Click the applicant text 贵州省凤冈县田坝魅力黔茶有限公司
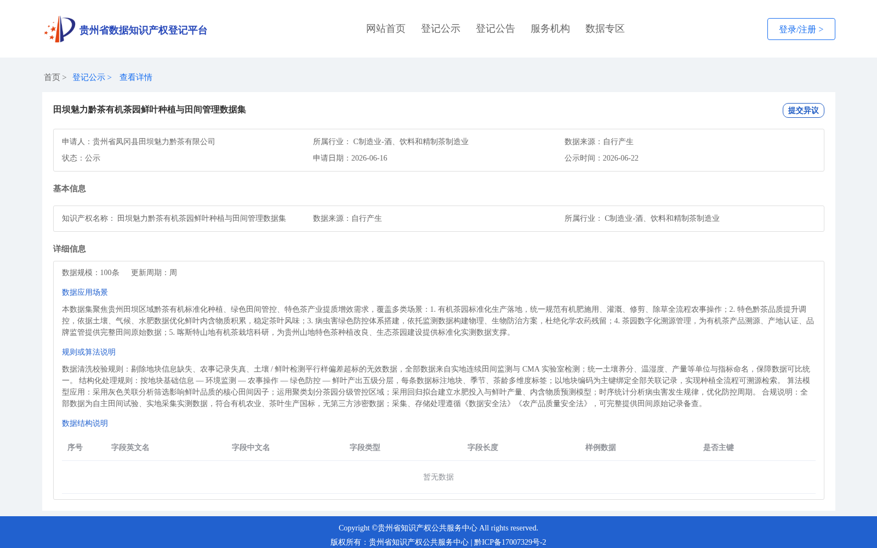Screen dimensions: 877x548 (x=154, y=141)
